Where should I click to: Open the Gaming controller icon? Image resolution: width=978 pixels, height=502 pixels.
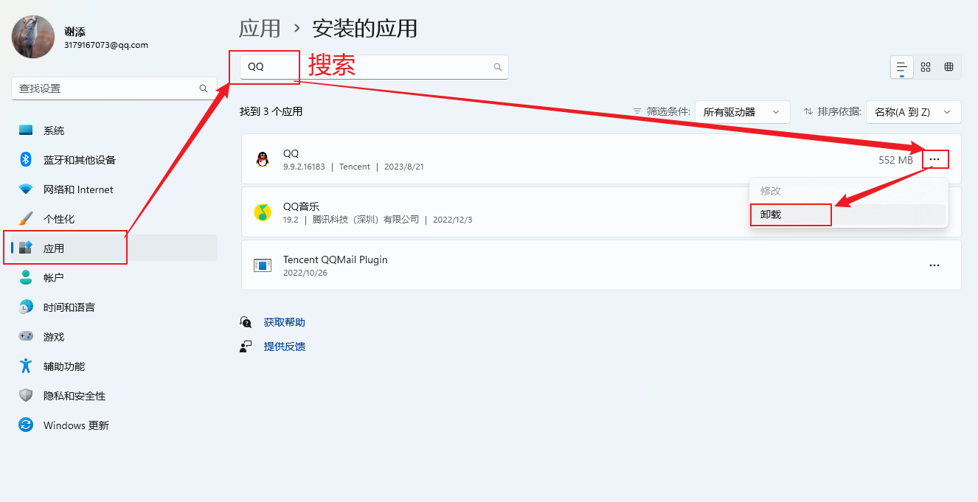[x=26, y=337]
